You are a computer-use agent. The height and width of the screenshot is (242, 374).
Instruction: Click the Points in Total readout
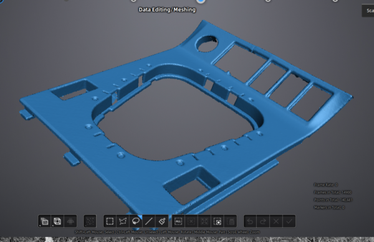click(x=333, y=200)
